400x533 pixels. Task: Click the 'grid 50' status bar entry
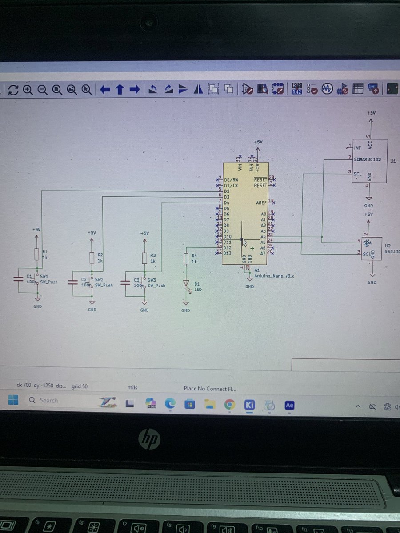(80, 386)
